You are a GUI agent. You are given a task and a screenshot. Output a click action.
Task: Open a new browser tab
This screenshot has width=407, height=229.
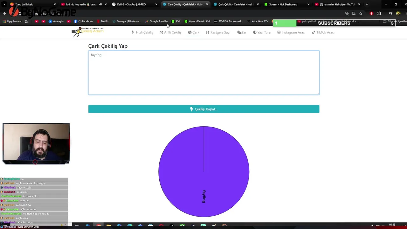367,4
